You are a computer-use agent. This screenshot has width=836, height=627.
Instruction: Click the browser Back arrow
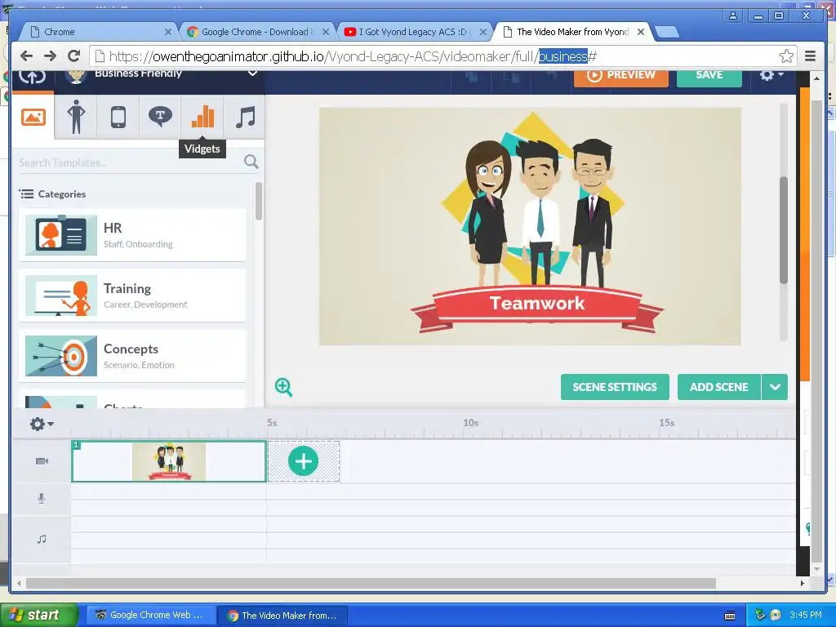click(26, 56)
